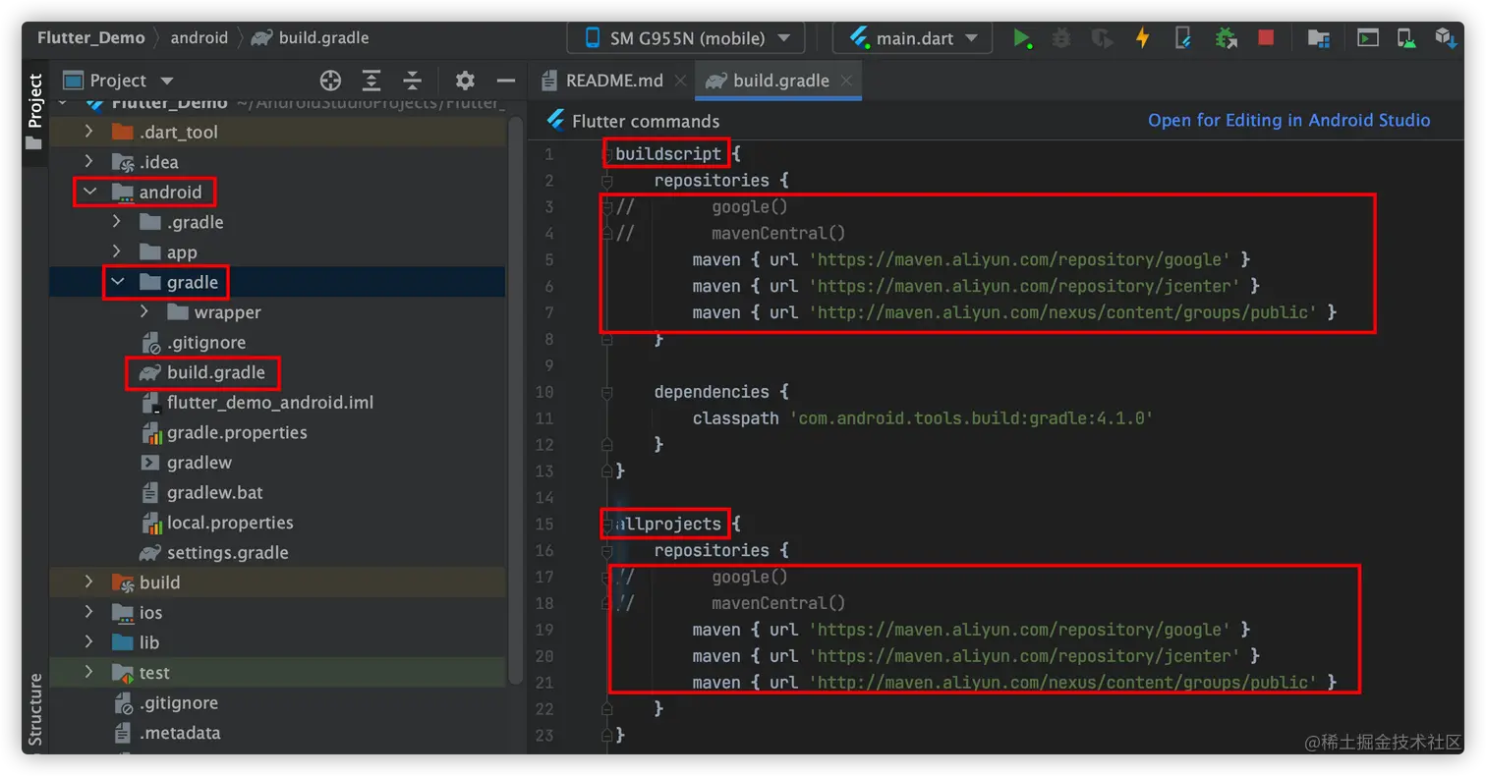The height and width of the screenshot is (776, 1486).
Task: Open the SDK Manager cube icon
Action: pyautogui.click(x=1444, y=38)
